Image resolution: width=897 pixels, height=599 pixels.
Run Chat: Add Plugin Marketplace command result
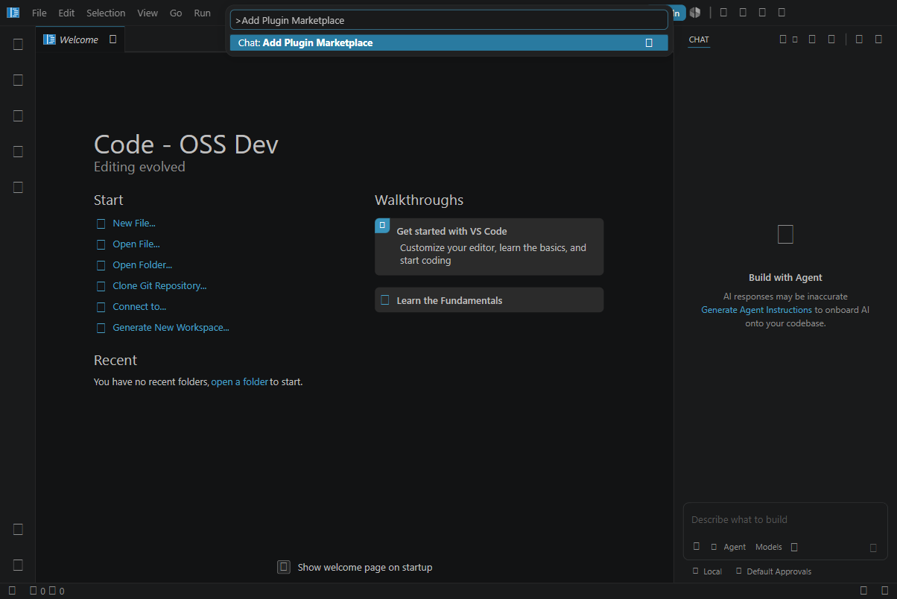click(448, 43)
